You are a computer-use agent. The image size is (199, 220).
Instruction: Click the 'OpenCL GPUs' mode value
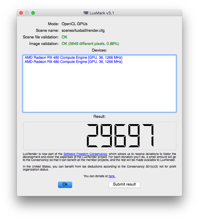(x=75, y=24)
